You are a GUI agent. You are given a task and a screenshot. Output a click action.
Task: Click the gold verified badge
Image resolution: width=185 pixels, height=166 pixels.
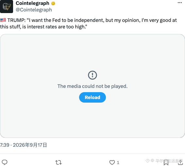(53, 4)
